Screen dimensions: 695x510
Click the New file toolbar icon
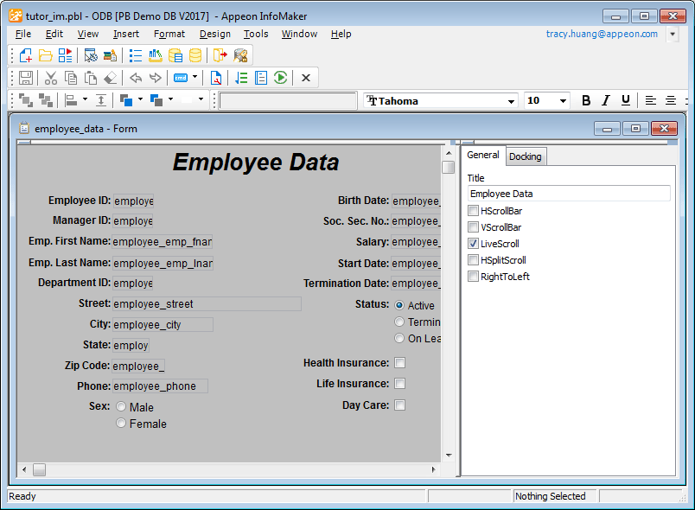tap(25, 55)
